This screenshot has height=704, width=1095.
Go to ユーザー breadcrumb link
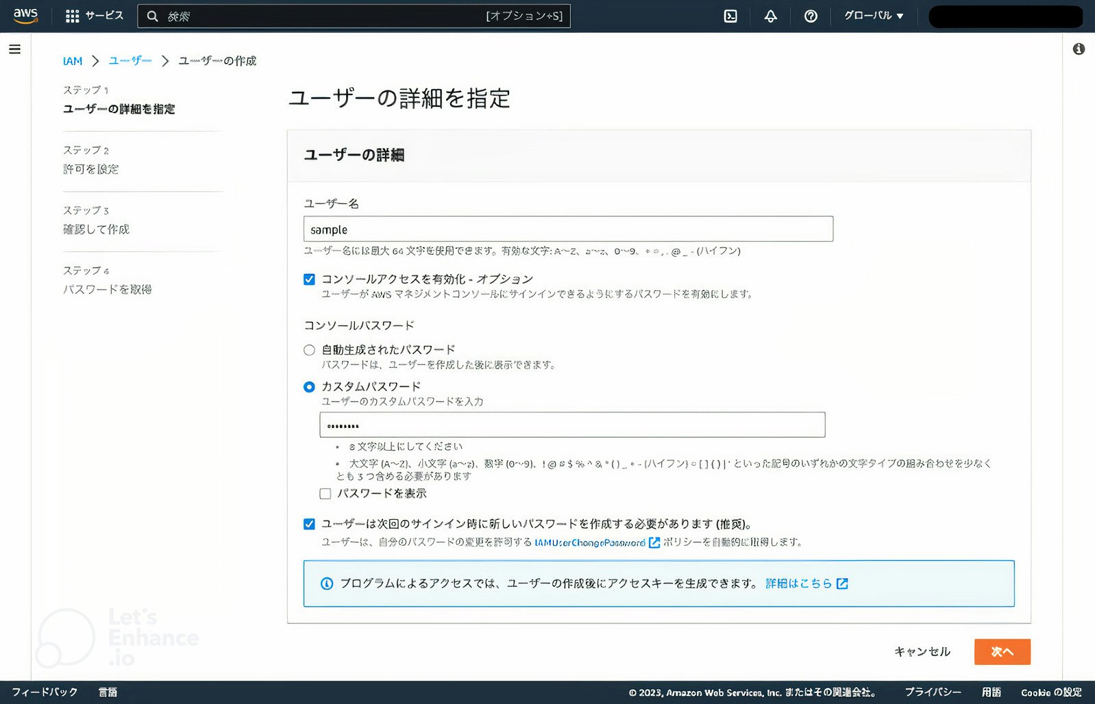coord(130,61)
